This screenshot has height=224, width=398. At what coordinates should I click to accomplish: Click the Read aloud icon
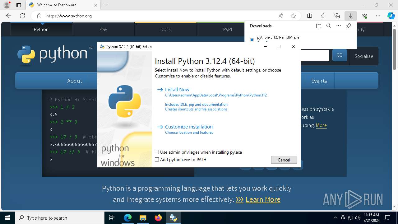(281, 16)
